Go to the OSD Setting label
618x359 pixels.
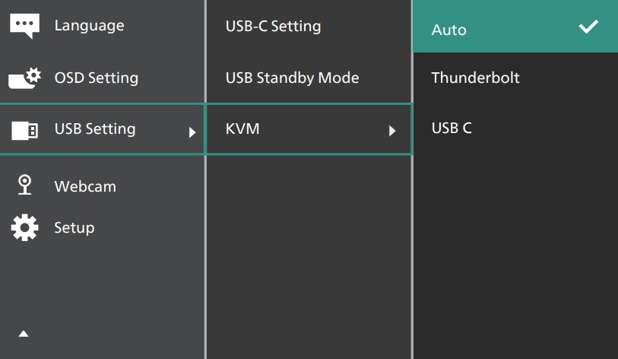click(x=96, y=78)
